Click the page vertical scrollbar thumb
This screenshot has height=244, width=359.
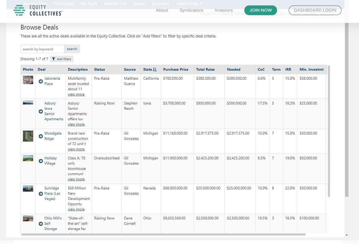347,109
